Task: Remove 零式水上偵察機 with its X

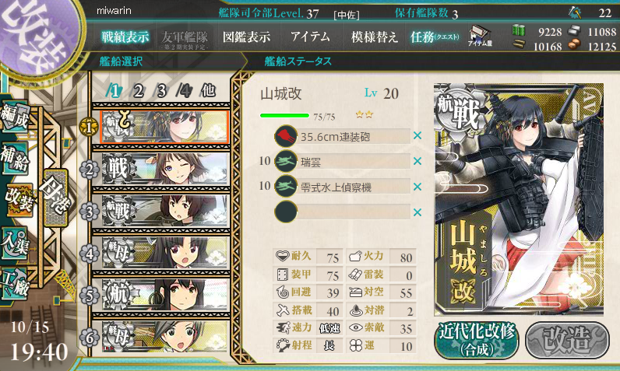Action: point(417,187)
